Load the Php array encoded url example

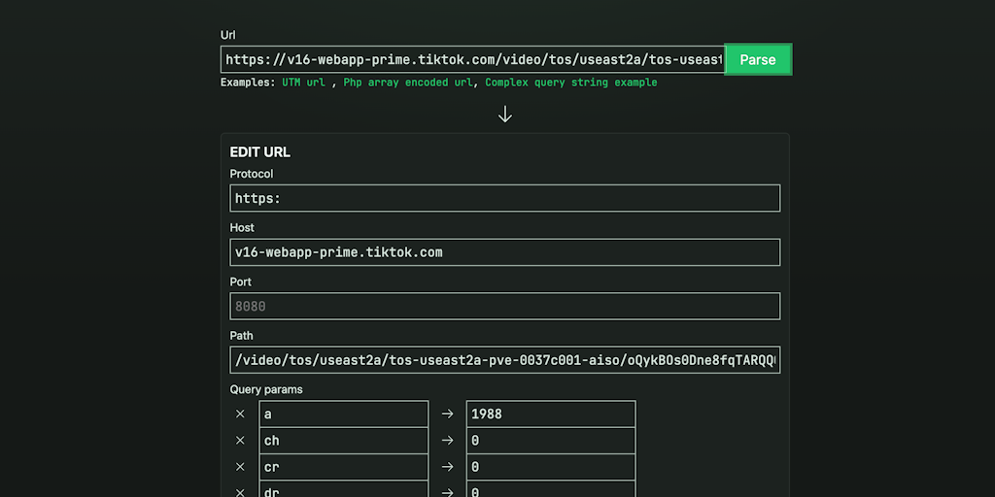(408, 83)
